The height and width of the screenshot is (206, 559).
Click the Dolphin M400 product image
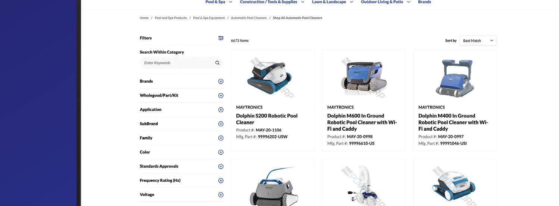455,77
